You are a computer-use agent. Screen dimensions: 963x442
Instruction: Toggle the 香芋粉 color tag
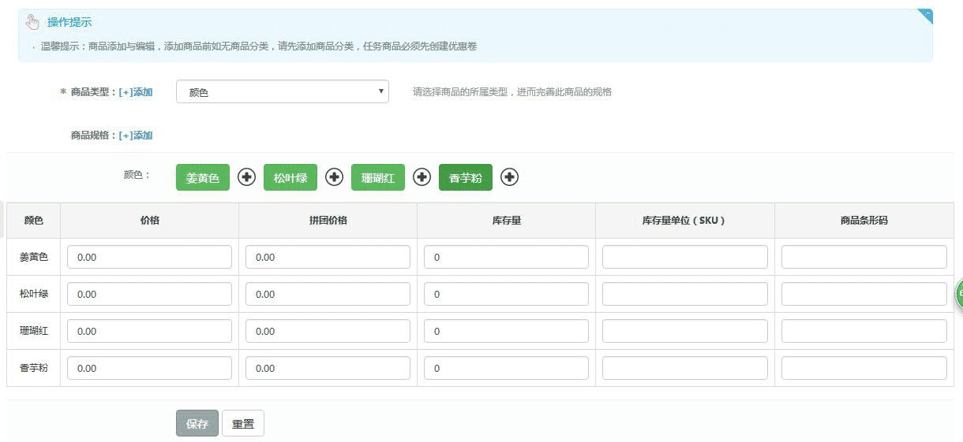466,177
